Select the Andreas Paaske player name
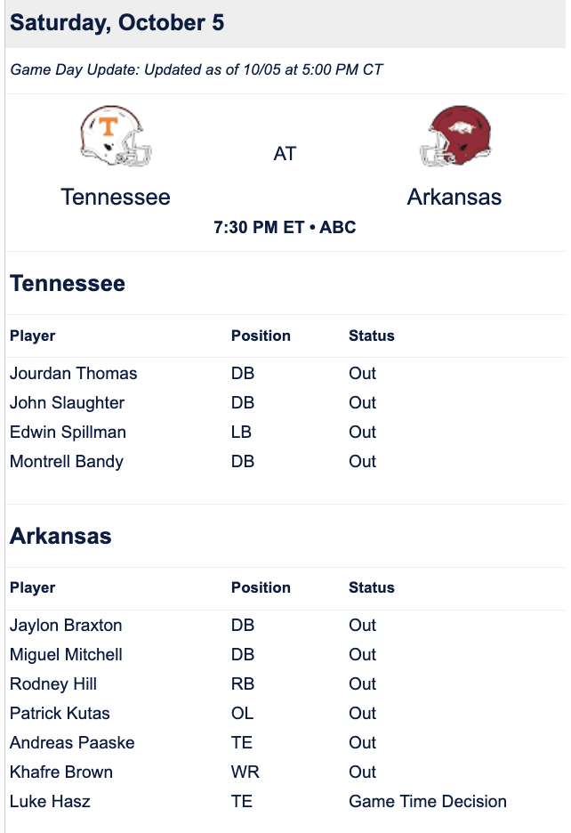This screenshot has width=571, height=833. click(72, 743)
